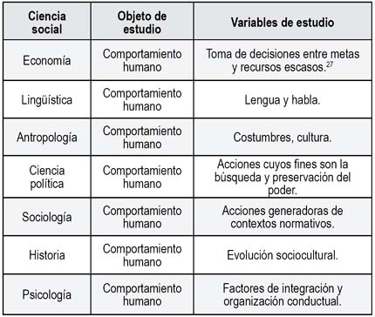This screenshot has width=375, height=317.
Task: Click the footnote 27 superscript
Action: tap(330, 64)
